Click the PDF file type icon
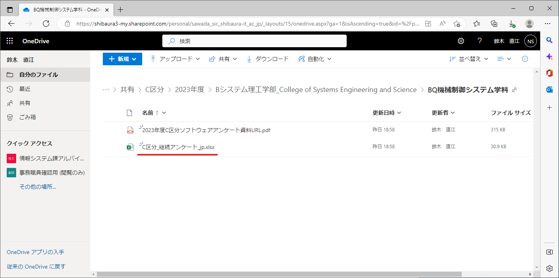Screen dimensions: 559x278 tap(130, 130)
